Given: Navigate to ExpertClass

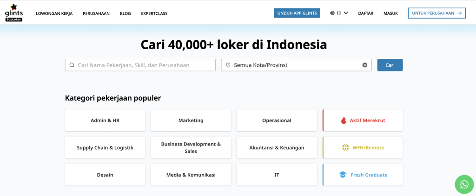Looking at the screenshot, I should pyautogui.click(x=154, y=13).
